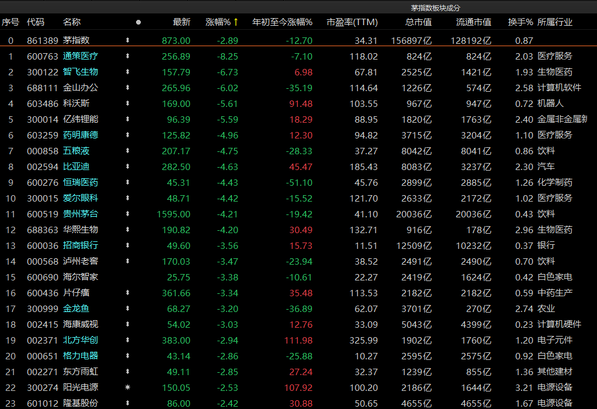
Task: Click the marker icon beside 智飞生物
Action: click(x=127, y=72)
